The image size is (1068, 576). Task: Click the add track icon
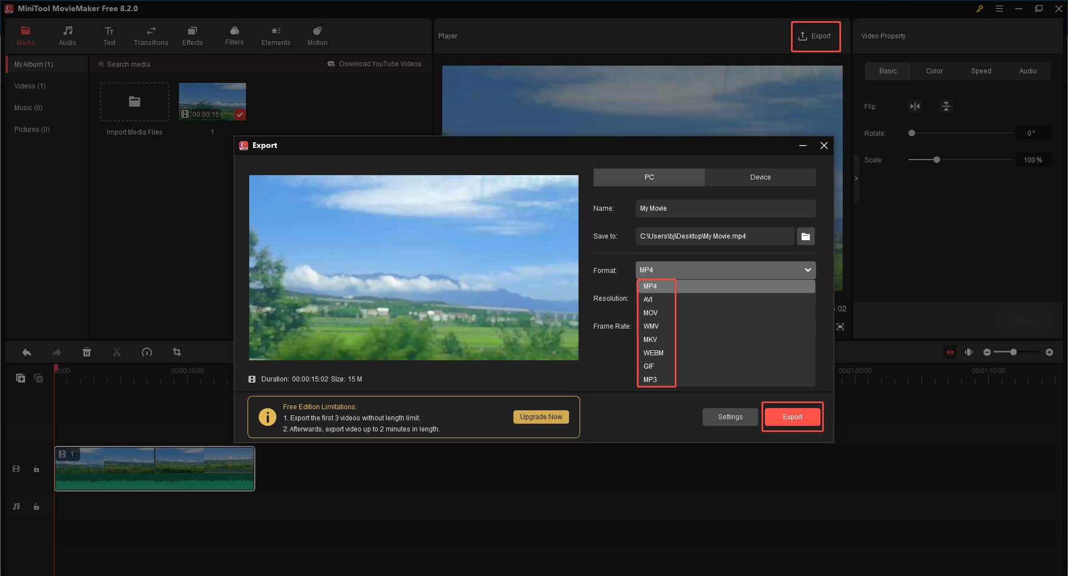(x=21, y=378)
